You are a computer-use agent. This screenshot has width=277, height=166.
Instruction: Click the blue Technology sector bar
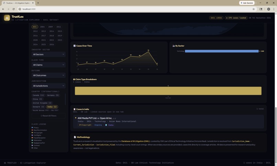tap(222, 51)
